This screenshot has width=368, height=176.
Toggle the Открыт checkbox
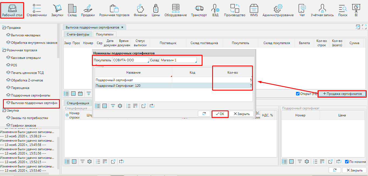(x=298, y=94)
